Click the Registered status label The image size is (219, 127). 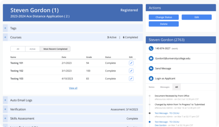129,10
